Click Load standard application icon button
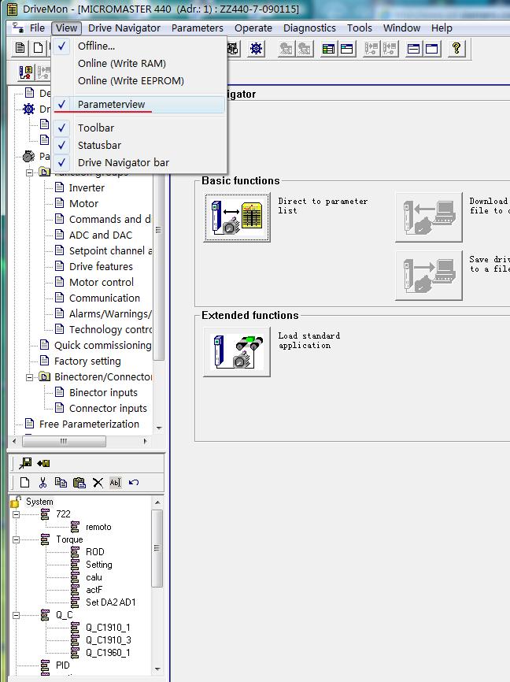Viewport: 510px width, 682px height. click(237, 352)
